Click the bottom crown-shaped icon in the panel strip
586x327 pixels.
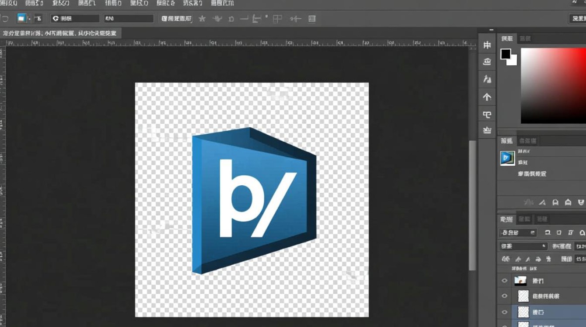coord(487,130)
